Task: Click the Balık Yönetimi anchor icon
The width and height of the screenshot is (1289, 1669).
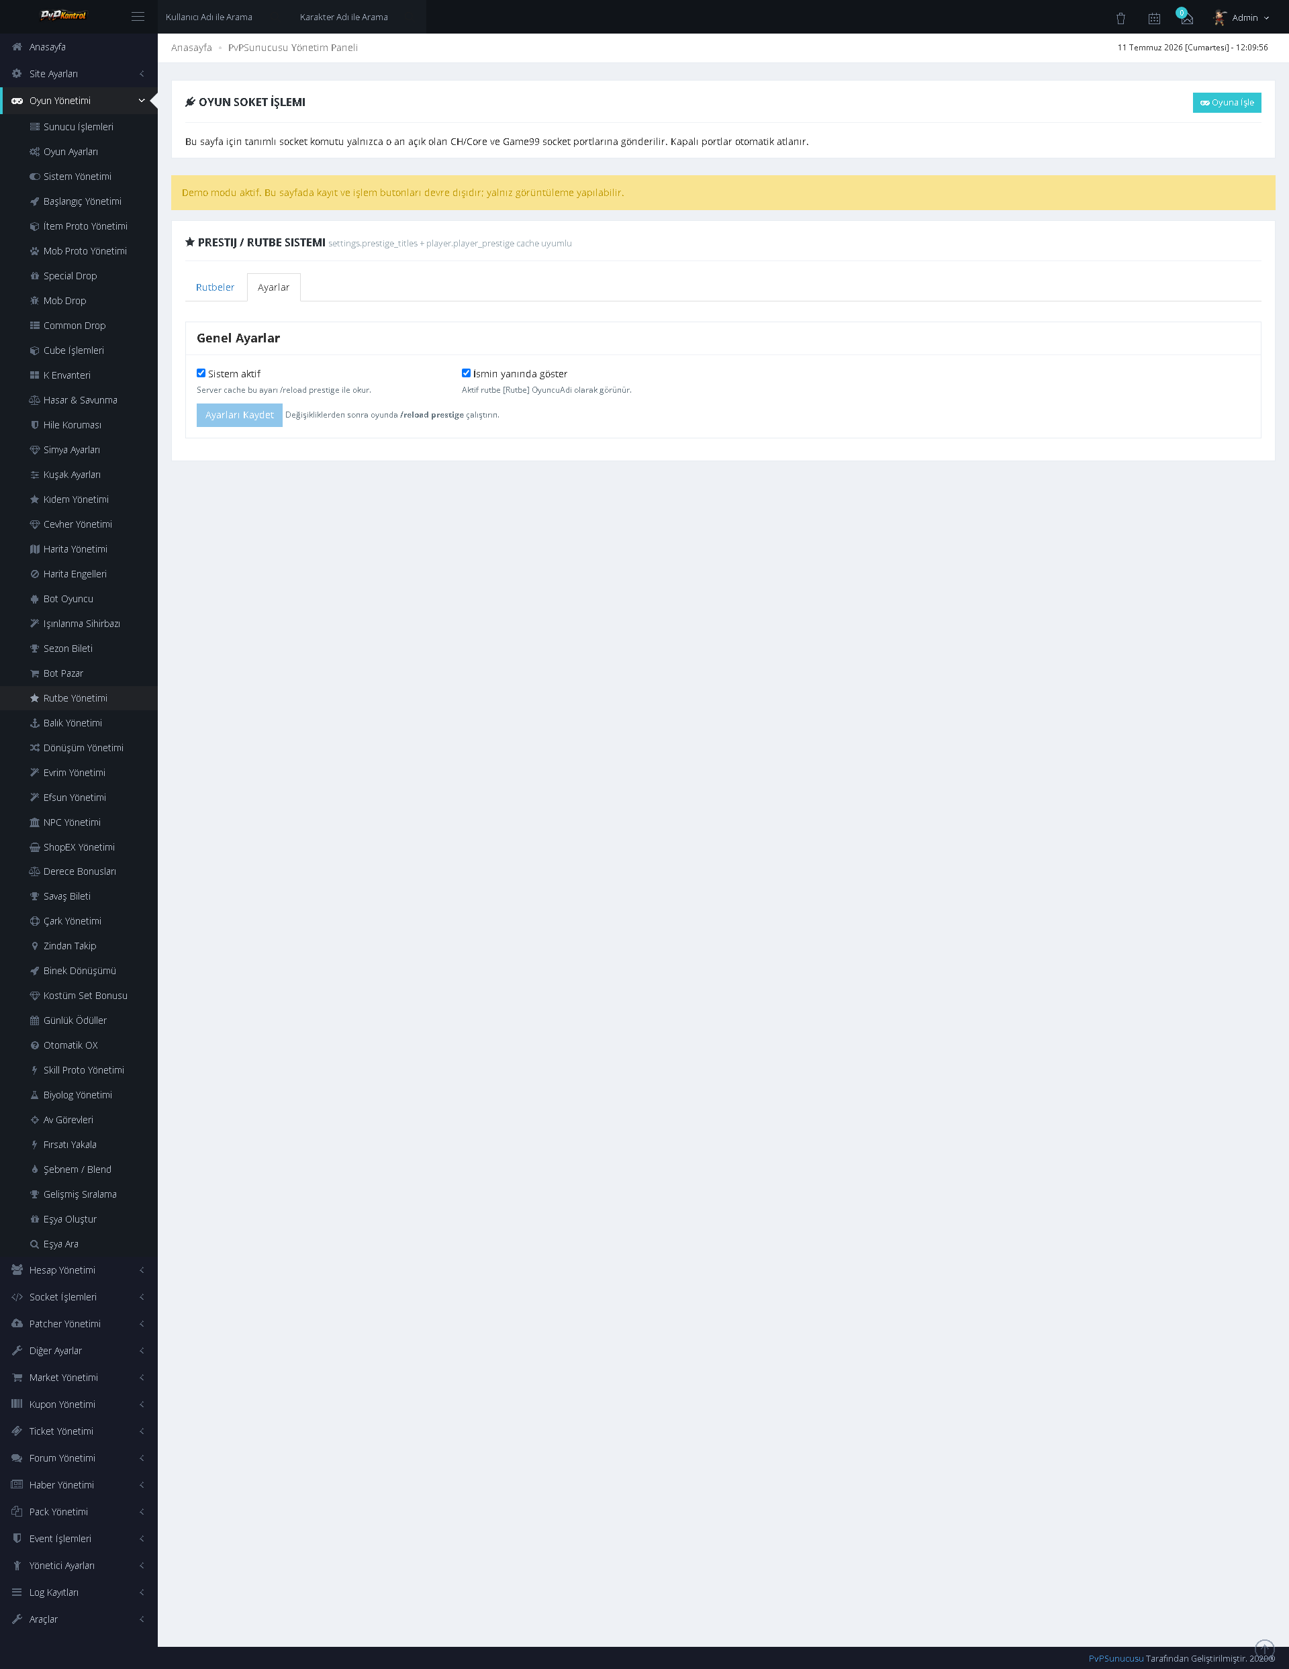Action: click(34, 723)
